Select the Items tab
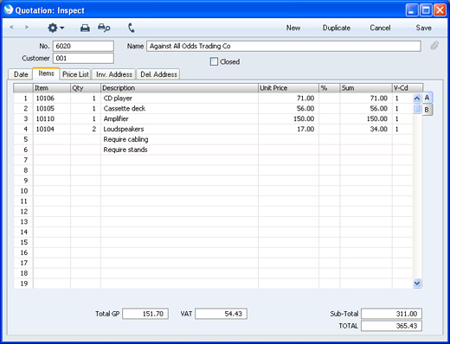 click(46, 73)
